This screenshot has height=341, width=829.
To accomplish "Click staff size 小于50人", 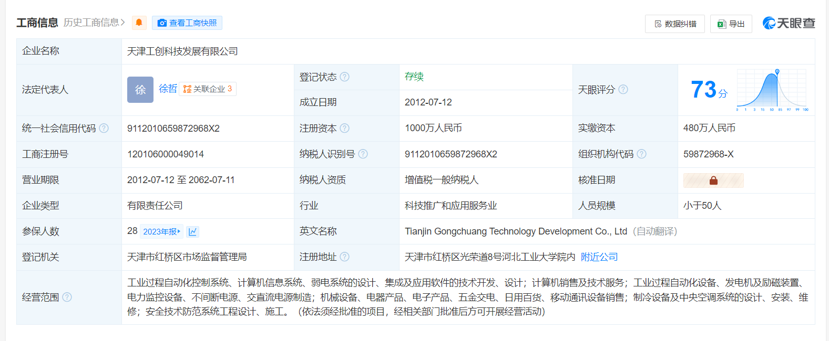I will tap(702, 206).
